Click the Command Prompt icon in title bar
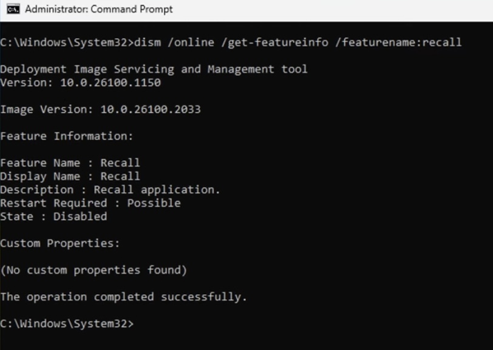 click(13, 10)
